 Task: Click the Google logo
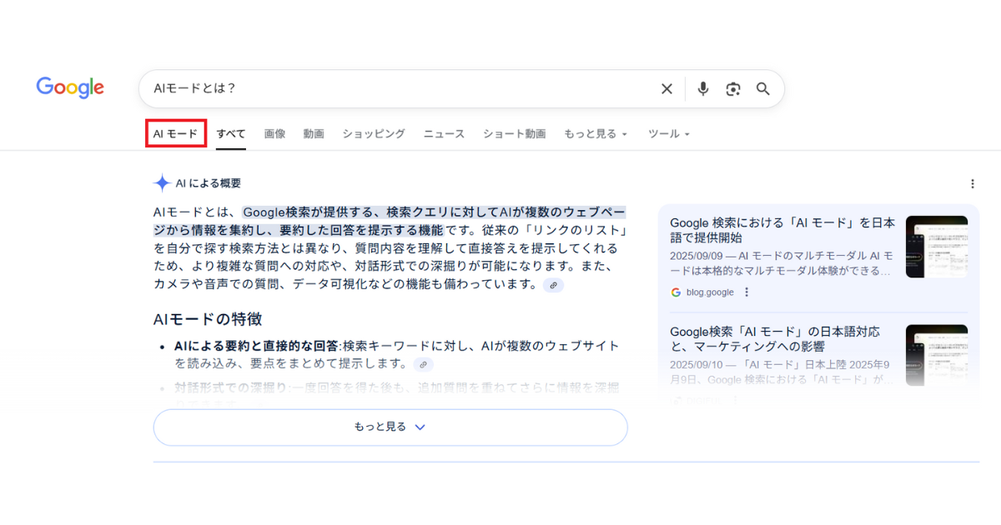click(70, 87)
